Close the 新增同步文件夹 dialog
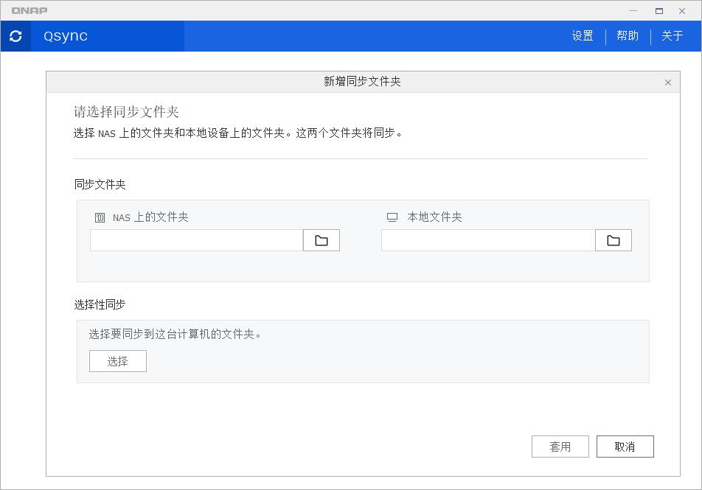The image size is (702, 490). [669, 82]
